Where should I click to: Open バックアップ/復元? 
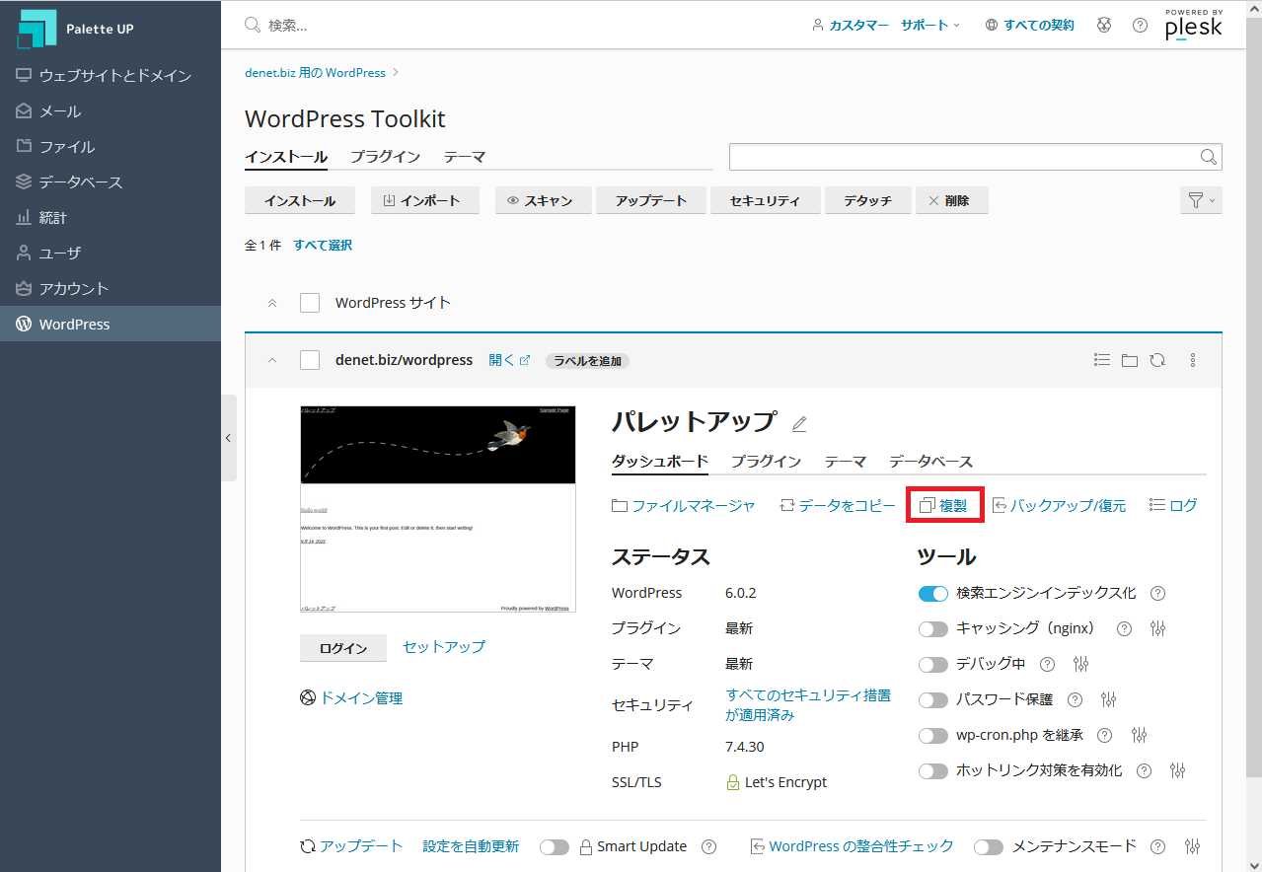point(1059,505)
